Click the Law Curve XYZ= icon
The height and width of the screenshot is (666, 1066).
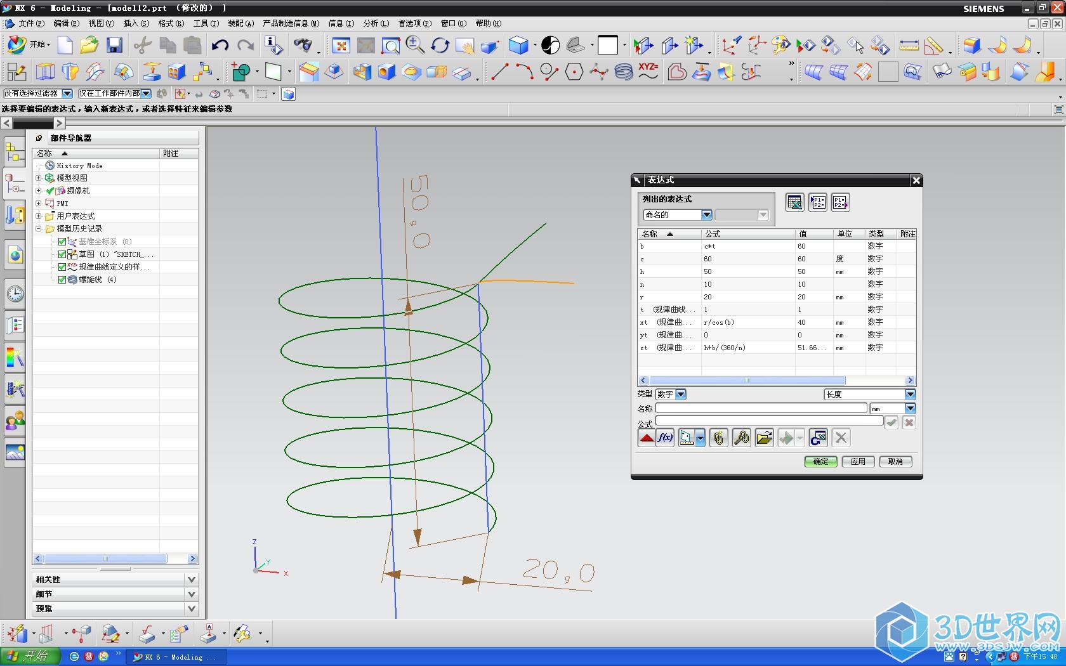648,72
